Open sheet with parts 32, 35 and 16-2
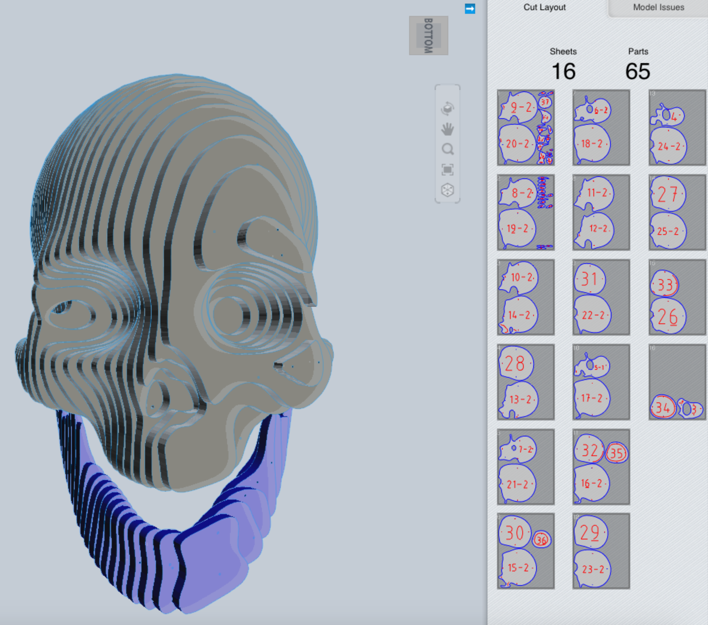Screen dimensions: 708x625 (x=601, y=467)
